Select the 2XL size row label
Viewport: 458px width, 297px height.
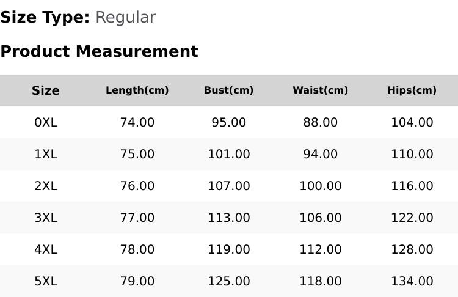click(46, 186)
